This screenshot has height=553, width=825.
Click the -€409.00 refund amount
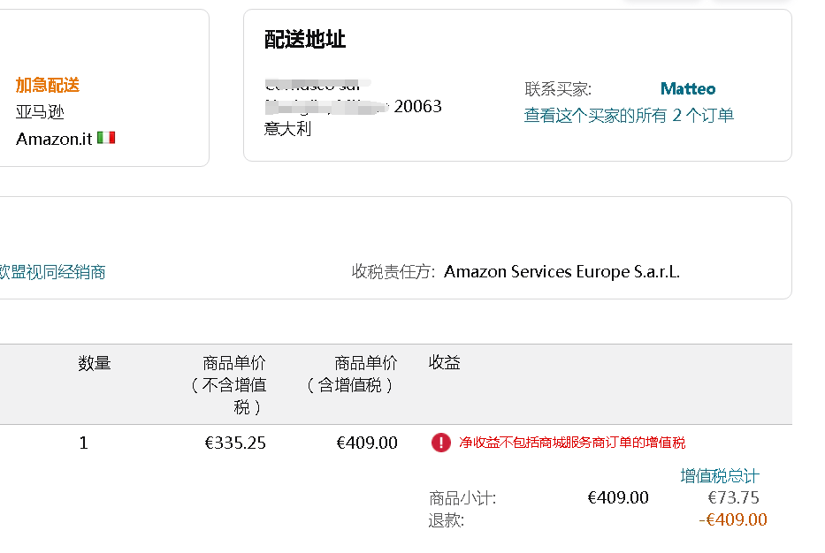coord(732,520)
